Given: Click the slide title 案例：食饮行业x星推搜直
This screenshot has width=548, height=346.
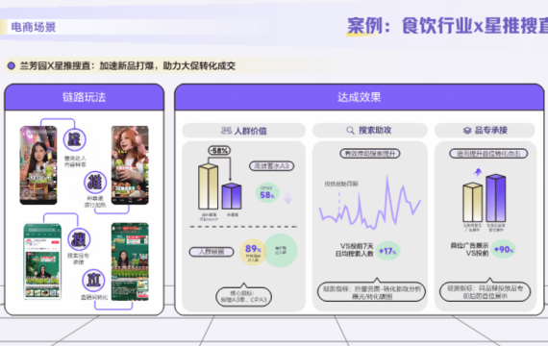Looking at the screenshot, I should [447, 26].
